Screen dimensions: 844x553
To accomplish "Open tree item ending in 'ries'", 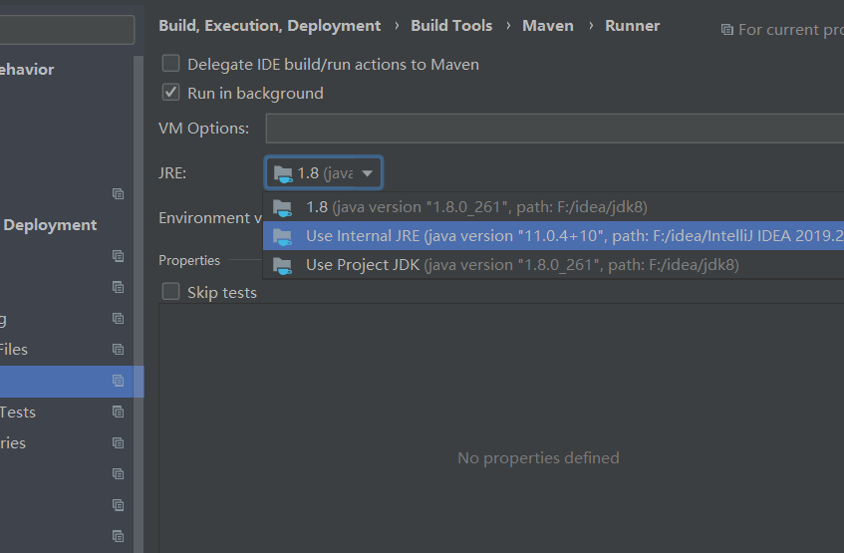I will 13,443.
